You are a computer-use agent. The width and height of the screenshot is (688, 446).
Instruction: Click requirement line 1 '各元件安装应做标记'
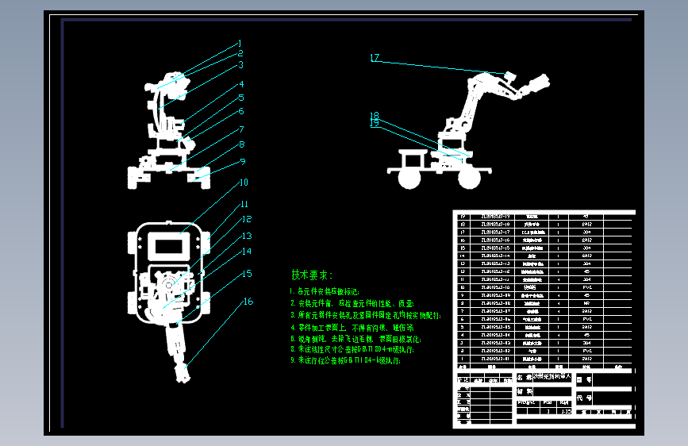325,292
